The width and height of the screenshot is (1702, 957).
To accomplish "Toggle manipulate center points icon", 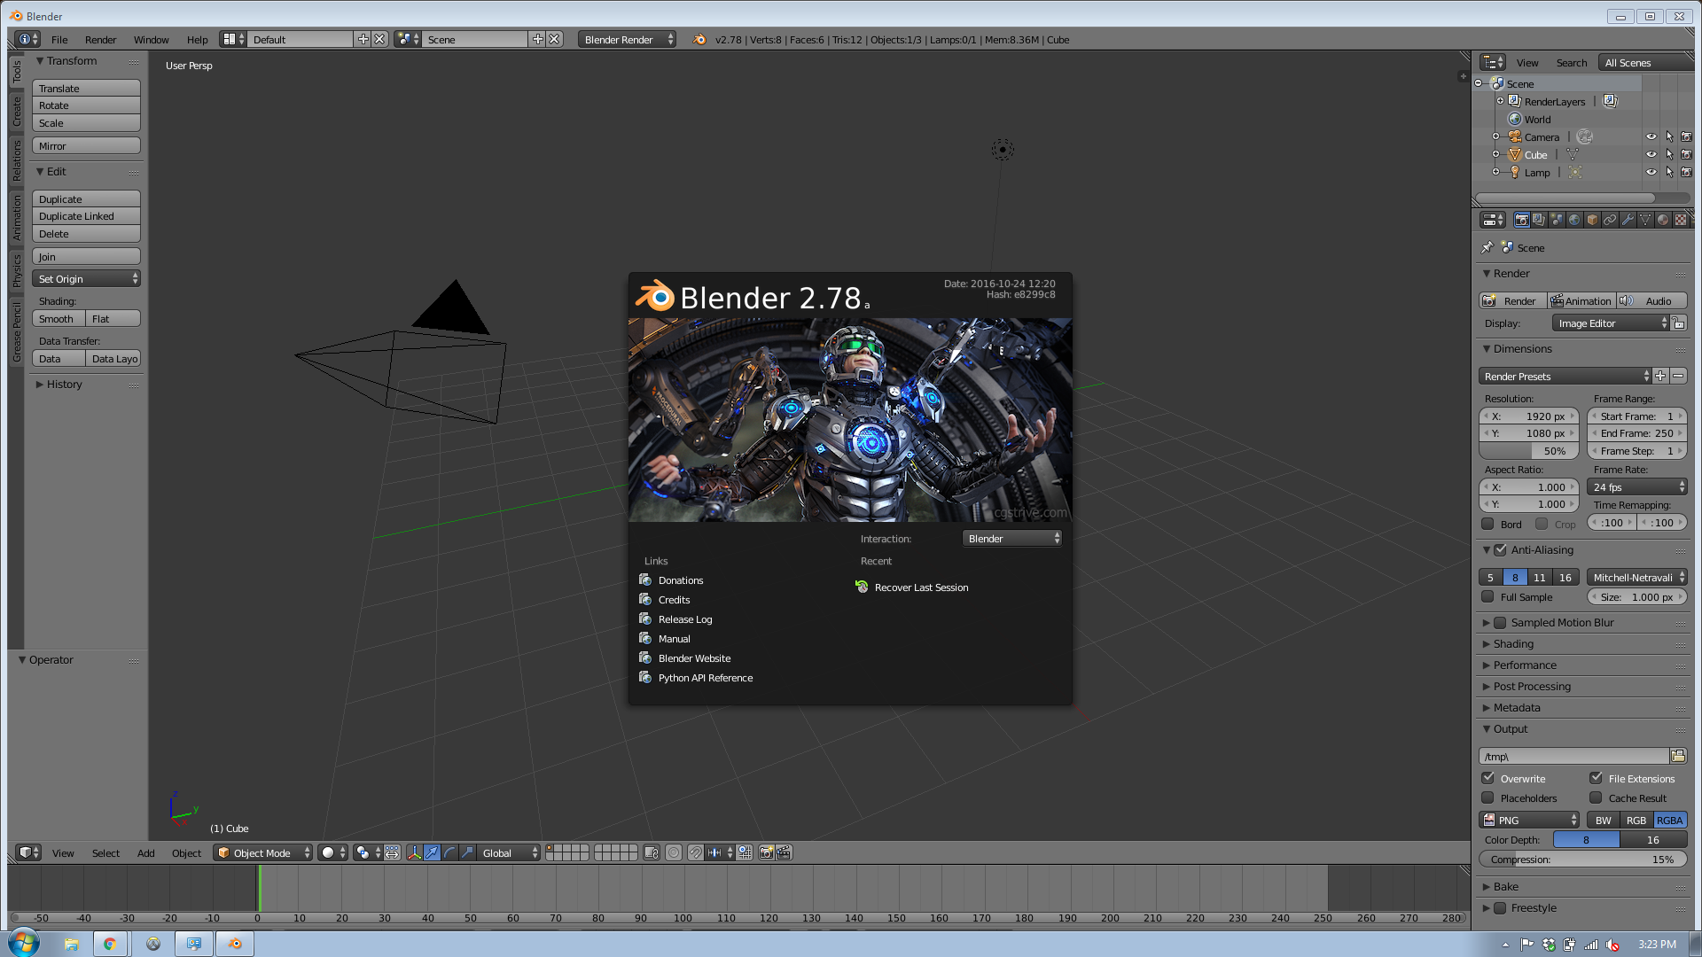I will (392, 852).
